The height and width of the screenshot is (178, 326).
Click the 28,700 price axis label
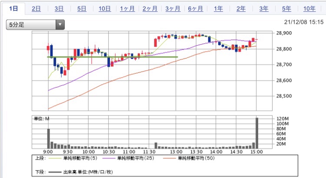pos(284,65)
